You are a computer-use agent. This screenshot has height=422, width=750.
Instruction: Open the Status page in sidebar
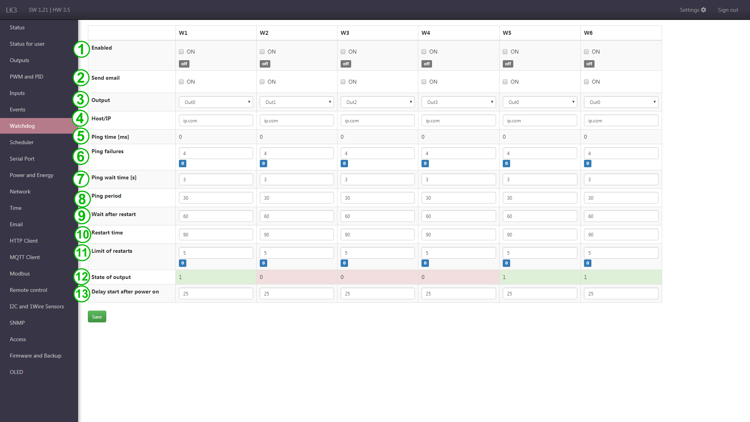tap(17, 27)
